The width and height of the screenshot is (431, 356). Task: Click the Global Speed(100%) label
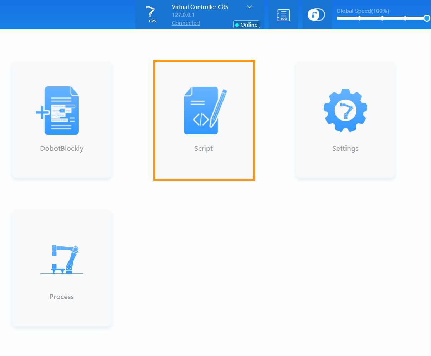363,11
